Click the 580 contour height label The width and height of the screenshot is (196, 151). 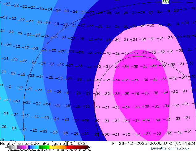(166, 2)
